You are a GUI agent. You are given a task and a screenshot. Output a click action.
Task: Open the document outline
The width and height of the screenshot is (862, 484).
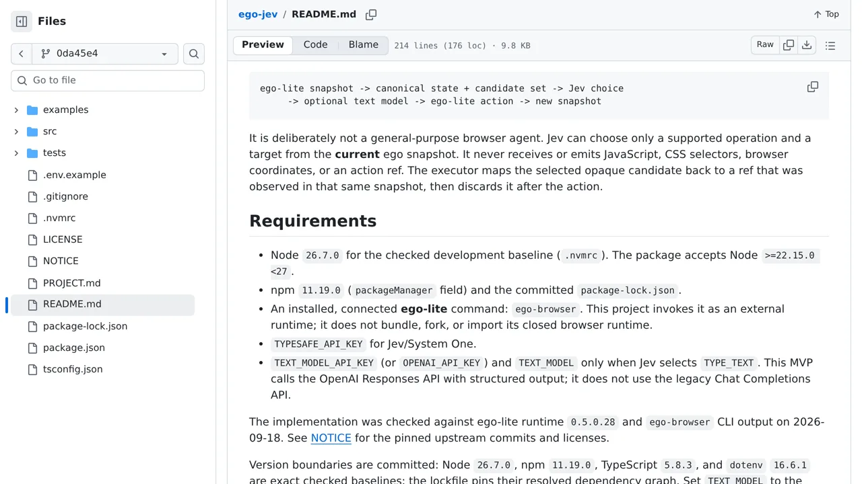830,46
